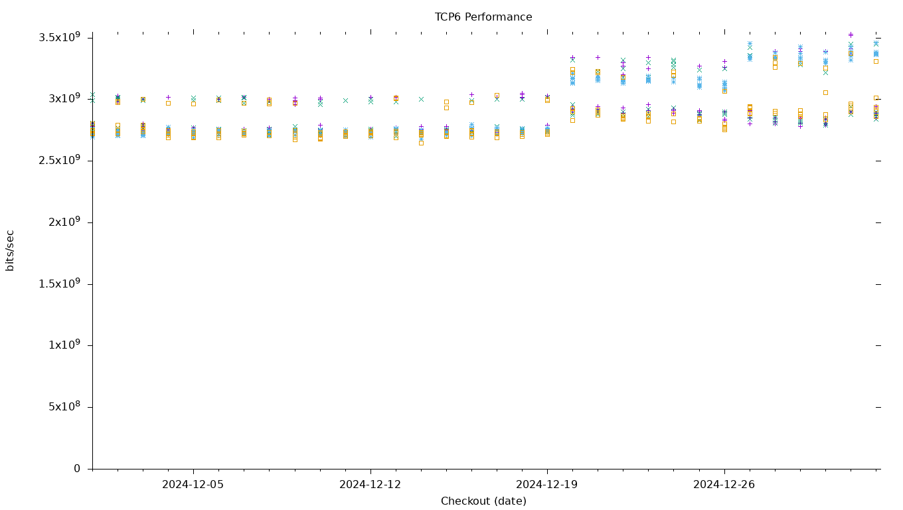Click the 5x10^8 y-axis value
903x510 pixels.
tap(63, 406)
